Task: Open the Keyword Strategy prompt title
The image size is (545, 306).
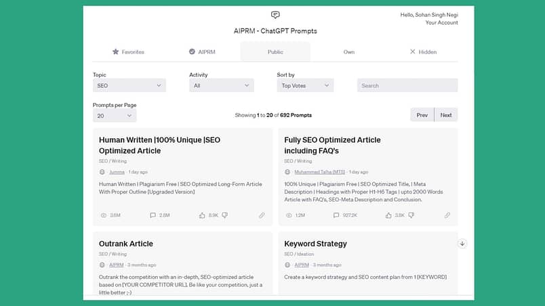Action: tap(316, 244)
